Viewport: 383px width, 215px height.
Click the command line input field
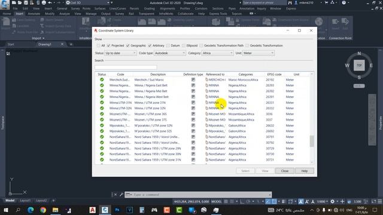click(x=200, y=195)
